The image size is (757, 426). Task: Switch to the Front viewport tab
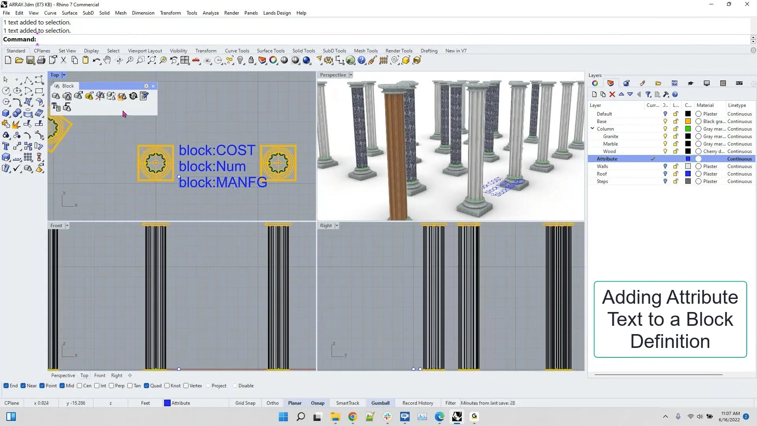click(100, 375)
